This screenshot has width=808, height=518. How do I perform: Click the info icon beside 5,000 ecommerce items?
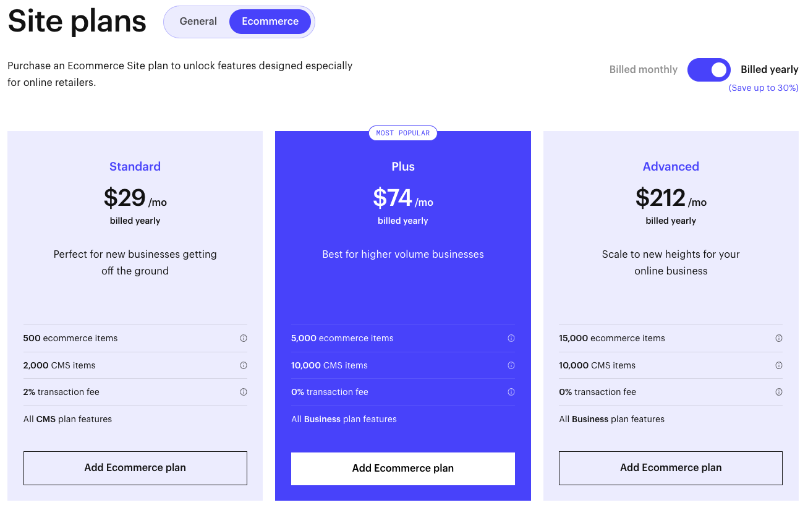click(511, 338)
